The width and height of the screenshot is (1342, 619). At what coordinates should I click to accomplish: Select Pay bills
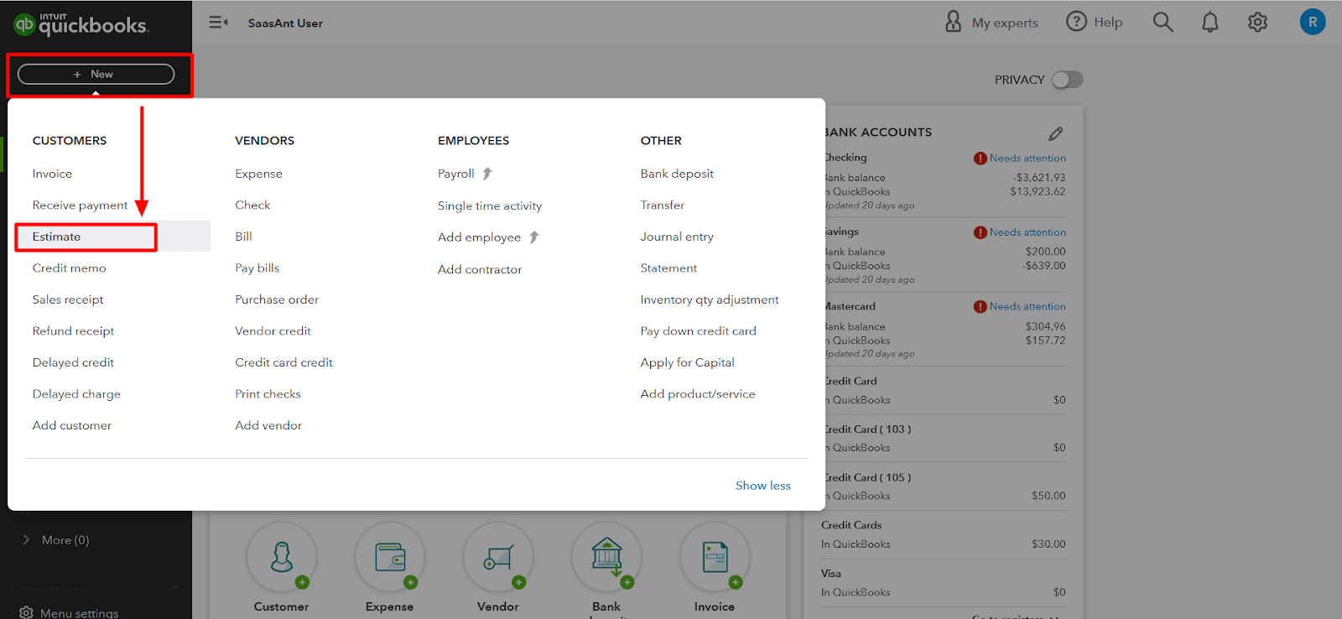tap(257, 268)
